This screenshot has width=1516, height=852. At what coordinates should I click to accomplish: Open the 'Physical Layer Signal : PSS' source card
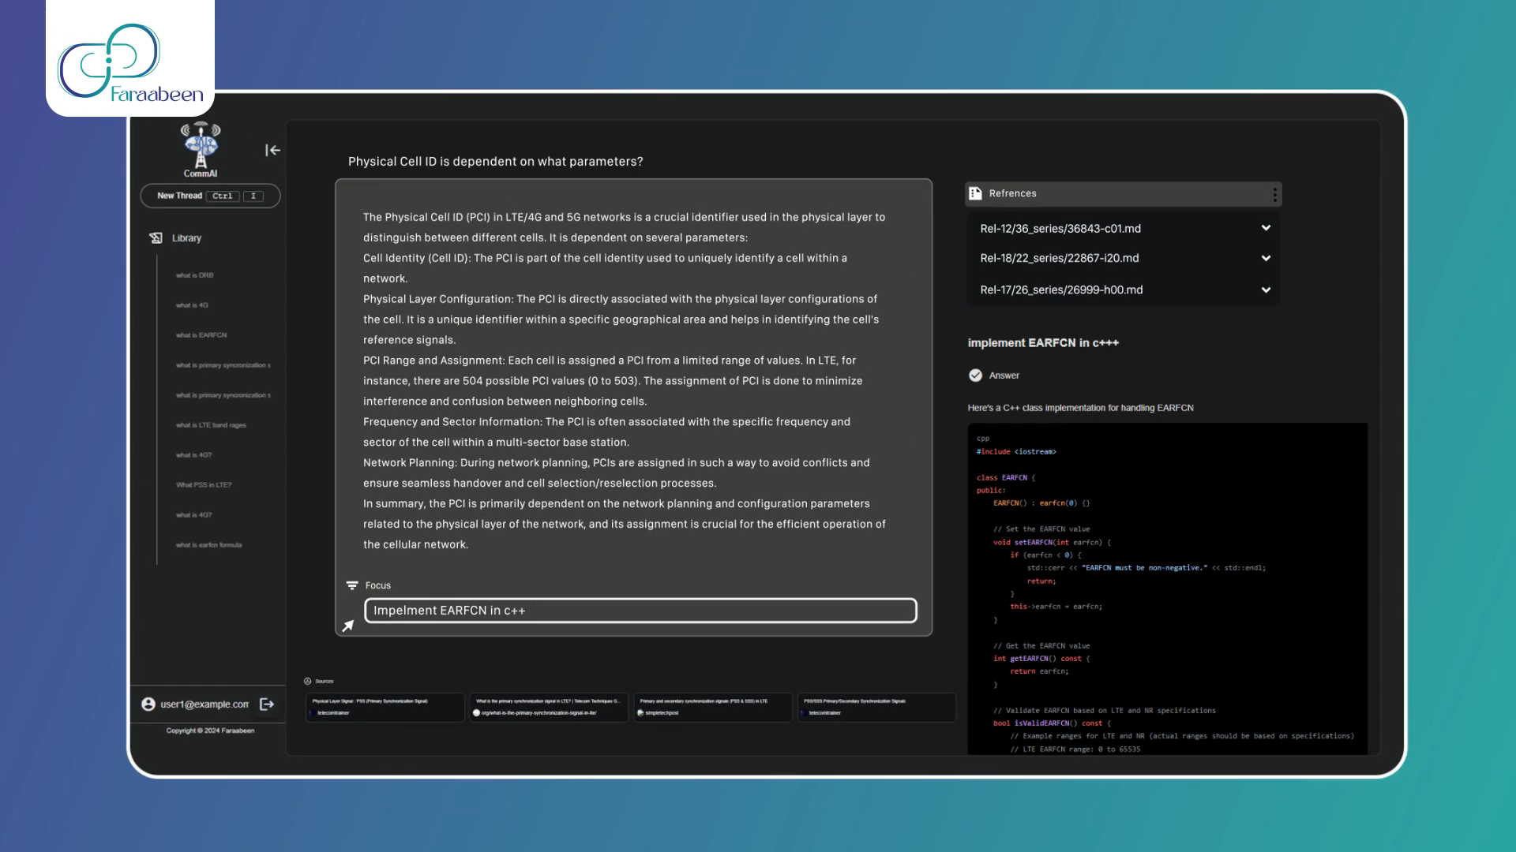point(385,707)
